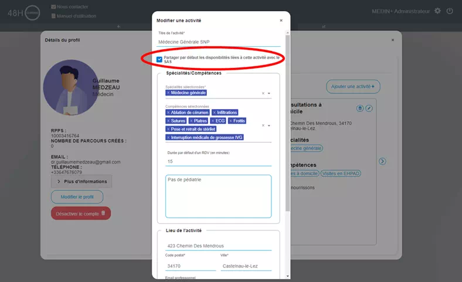The image size is (462, 282).
Task: Uncheck share availabilities with SAS checkbox
Action: click(159, 59)
